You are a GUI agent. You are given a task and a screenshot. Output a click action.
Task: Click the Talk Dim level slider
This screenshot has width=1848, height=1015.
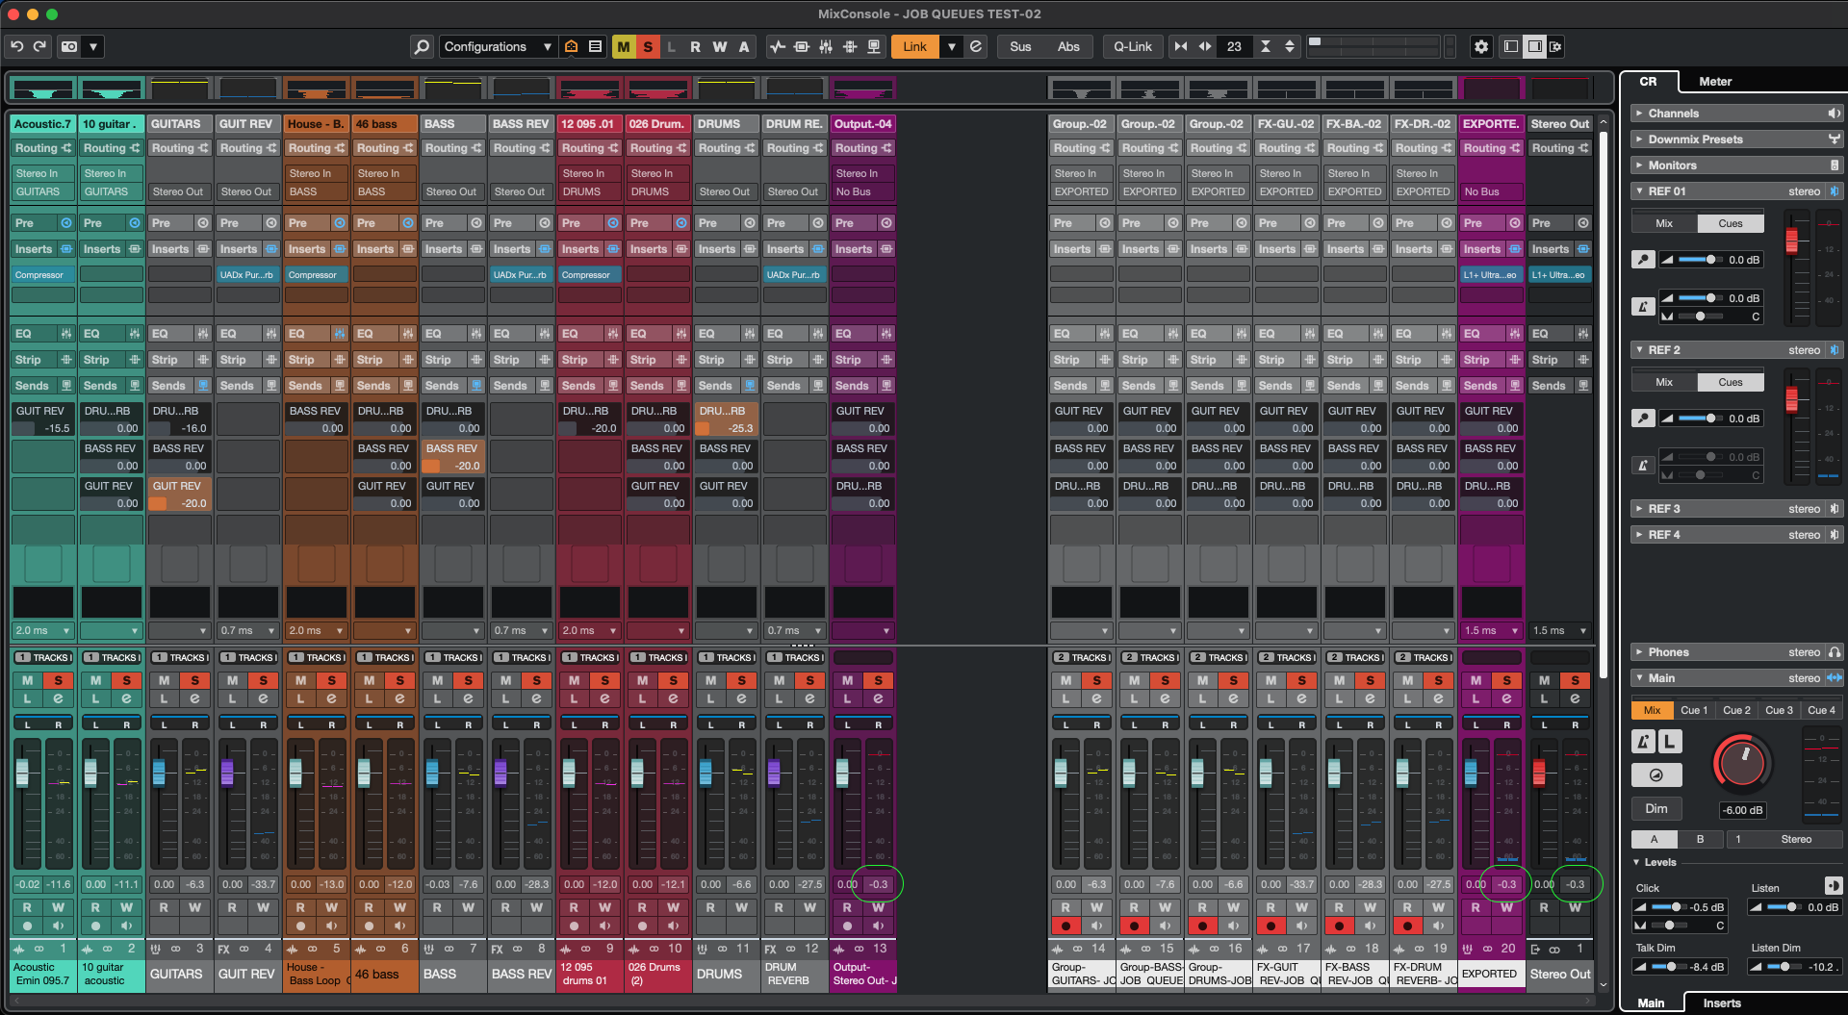1670,967
